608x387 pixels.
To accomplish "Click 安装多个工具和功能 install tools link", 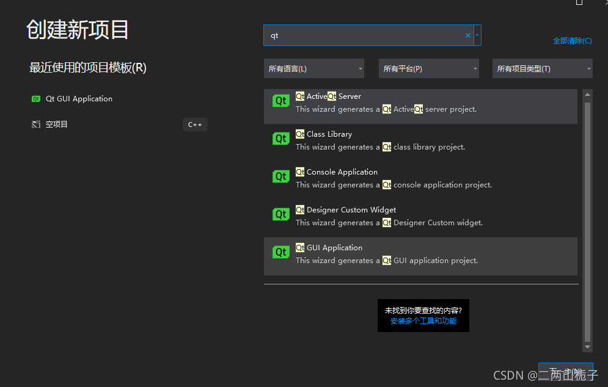I will [x=423, y=320].
